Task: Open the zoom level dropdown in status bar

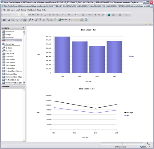Action: tap(149, 147)
